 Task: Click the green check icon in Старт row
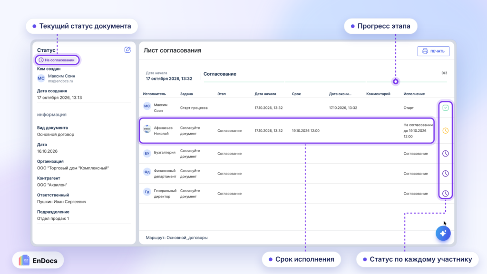pos(445,108)
